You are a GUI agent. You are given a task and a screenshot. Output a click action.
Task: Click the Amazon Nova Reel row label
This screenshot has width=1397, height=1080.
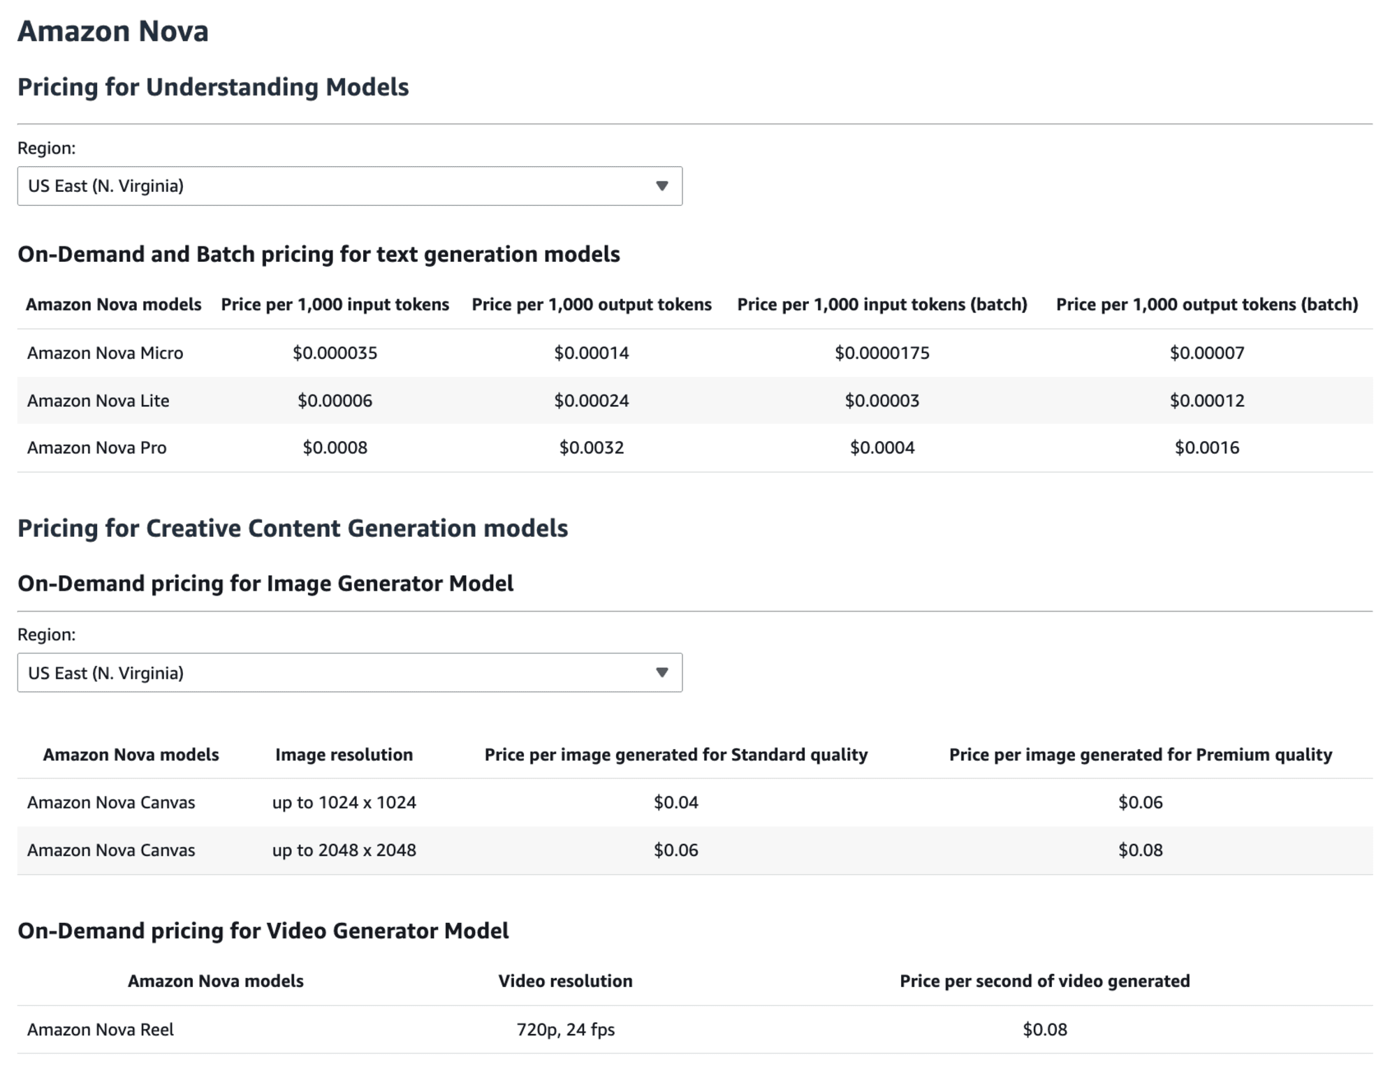point(101,1029)
